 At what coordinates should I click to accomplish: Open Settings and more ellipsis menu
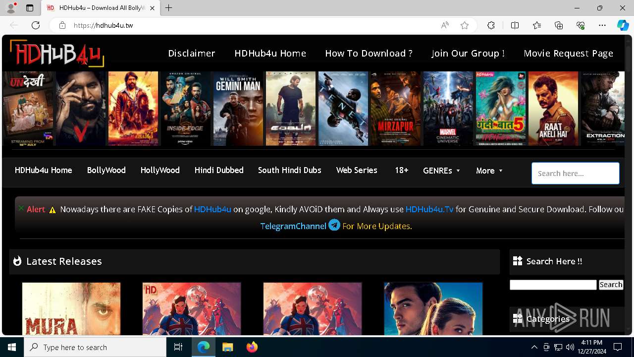602,25
